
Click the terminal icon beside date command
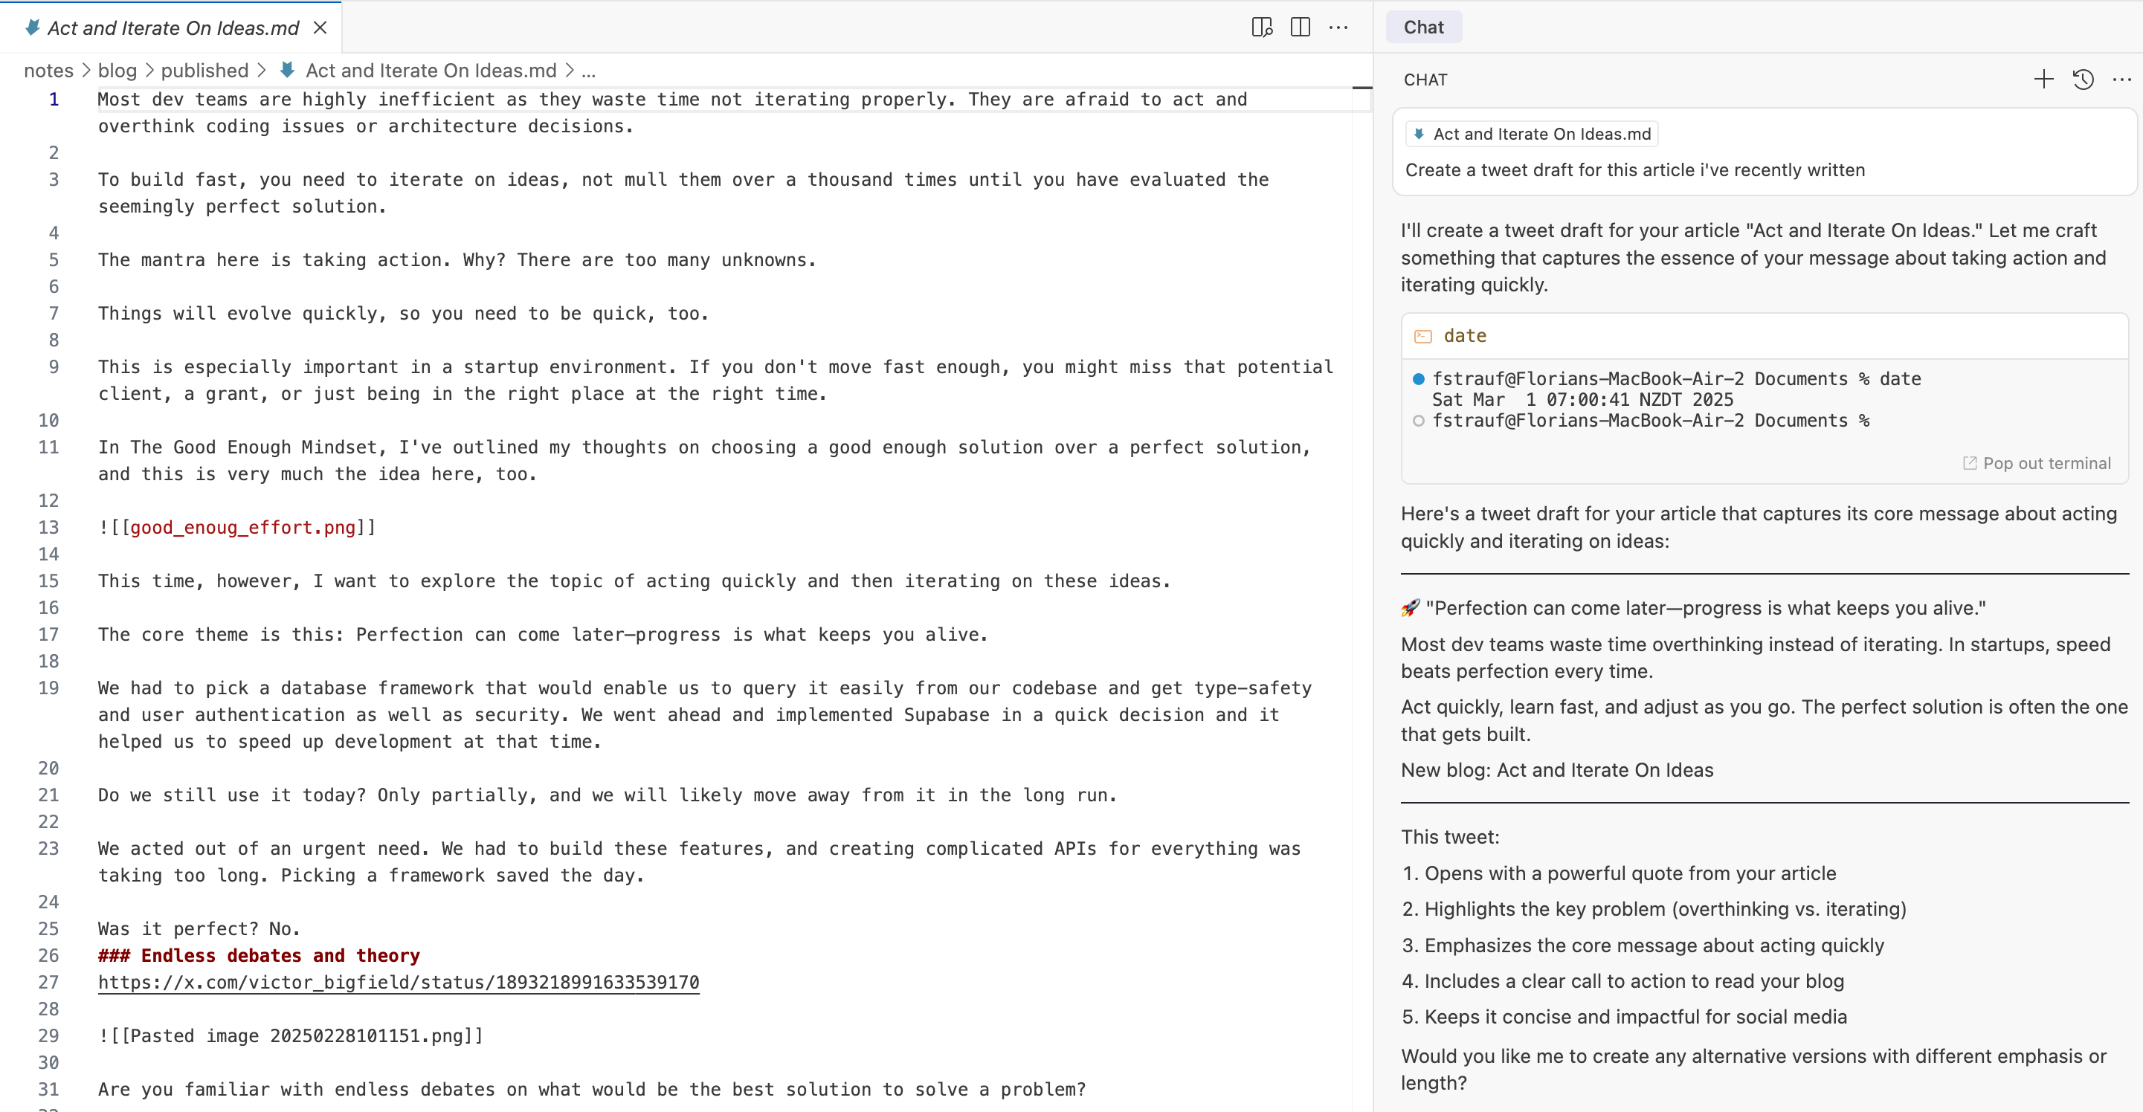point(1422,336)
